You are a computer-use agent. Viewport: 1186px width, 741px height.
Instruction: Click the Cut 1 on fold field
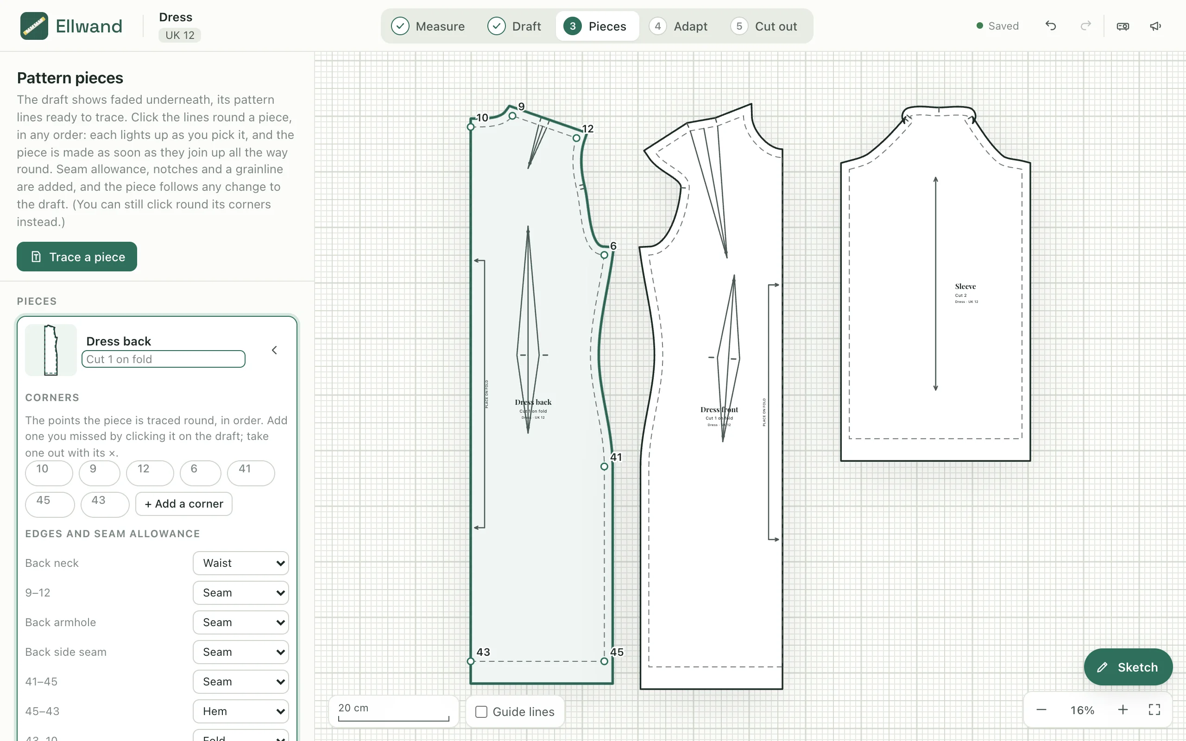pyautogui.click(x=163, y=359)
